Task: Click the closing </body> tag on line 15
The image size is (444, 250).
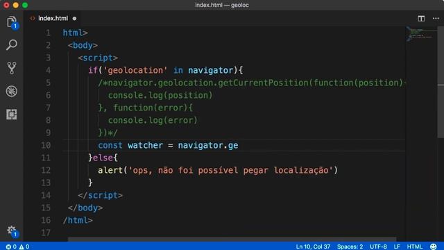Action: (x=85, y=208)
